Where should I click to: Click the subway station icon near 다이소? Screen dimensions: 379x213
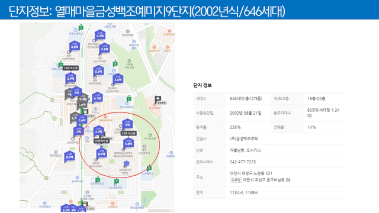coord(85,111)
